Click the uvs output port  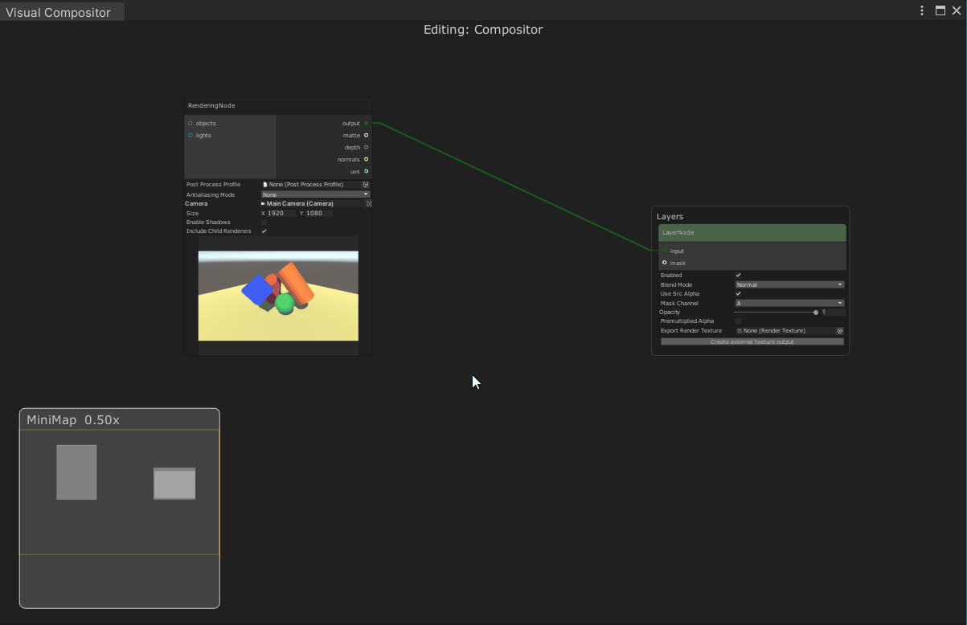[x=367, y=171]
